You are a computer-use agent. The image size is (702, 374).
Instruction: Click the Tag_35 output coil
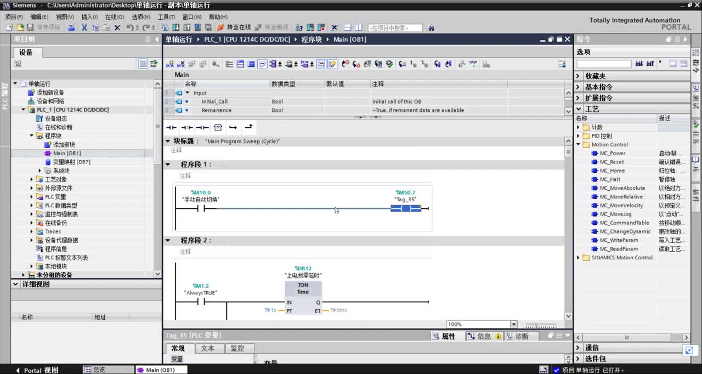406,208
